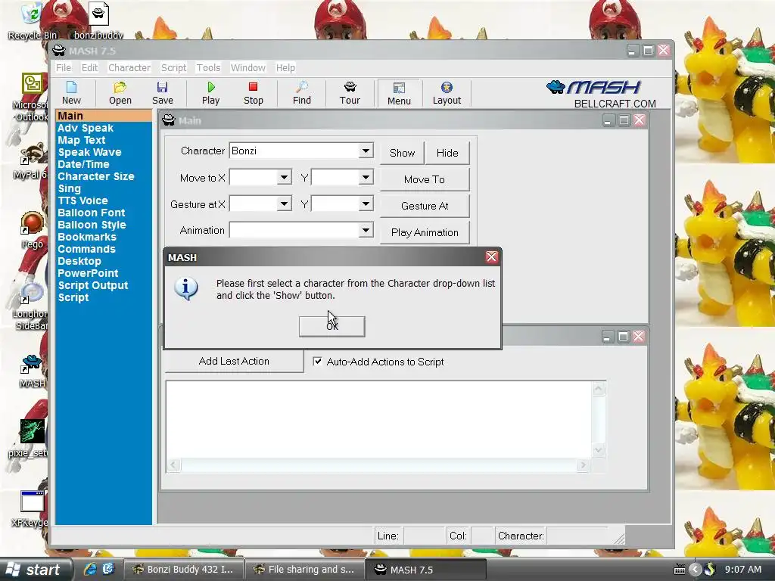Click the info icon in the dialog

point(186,288)
